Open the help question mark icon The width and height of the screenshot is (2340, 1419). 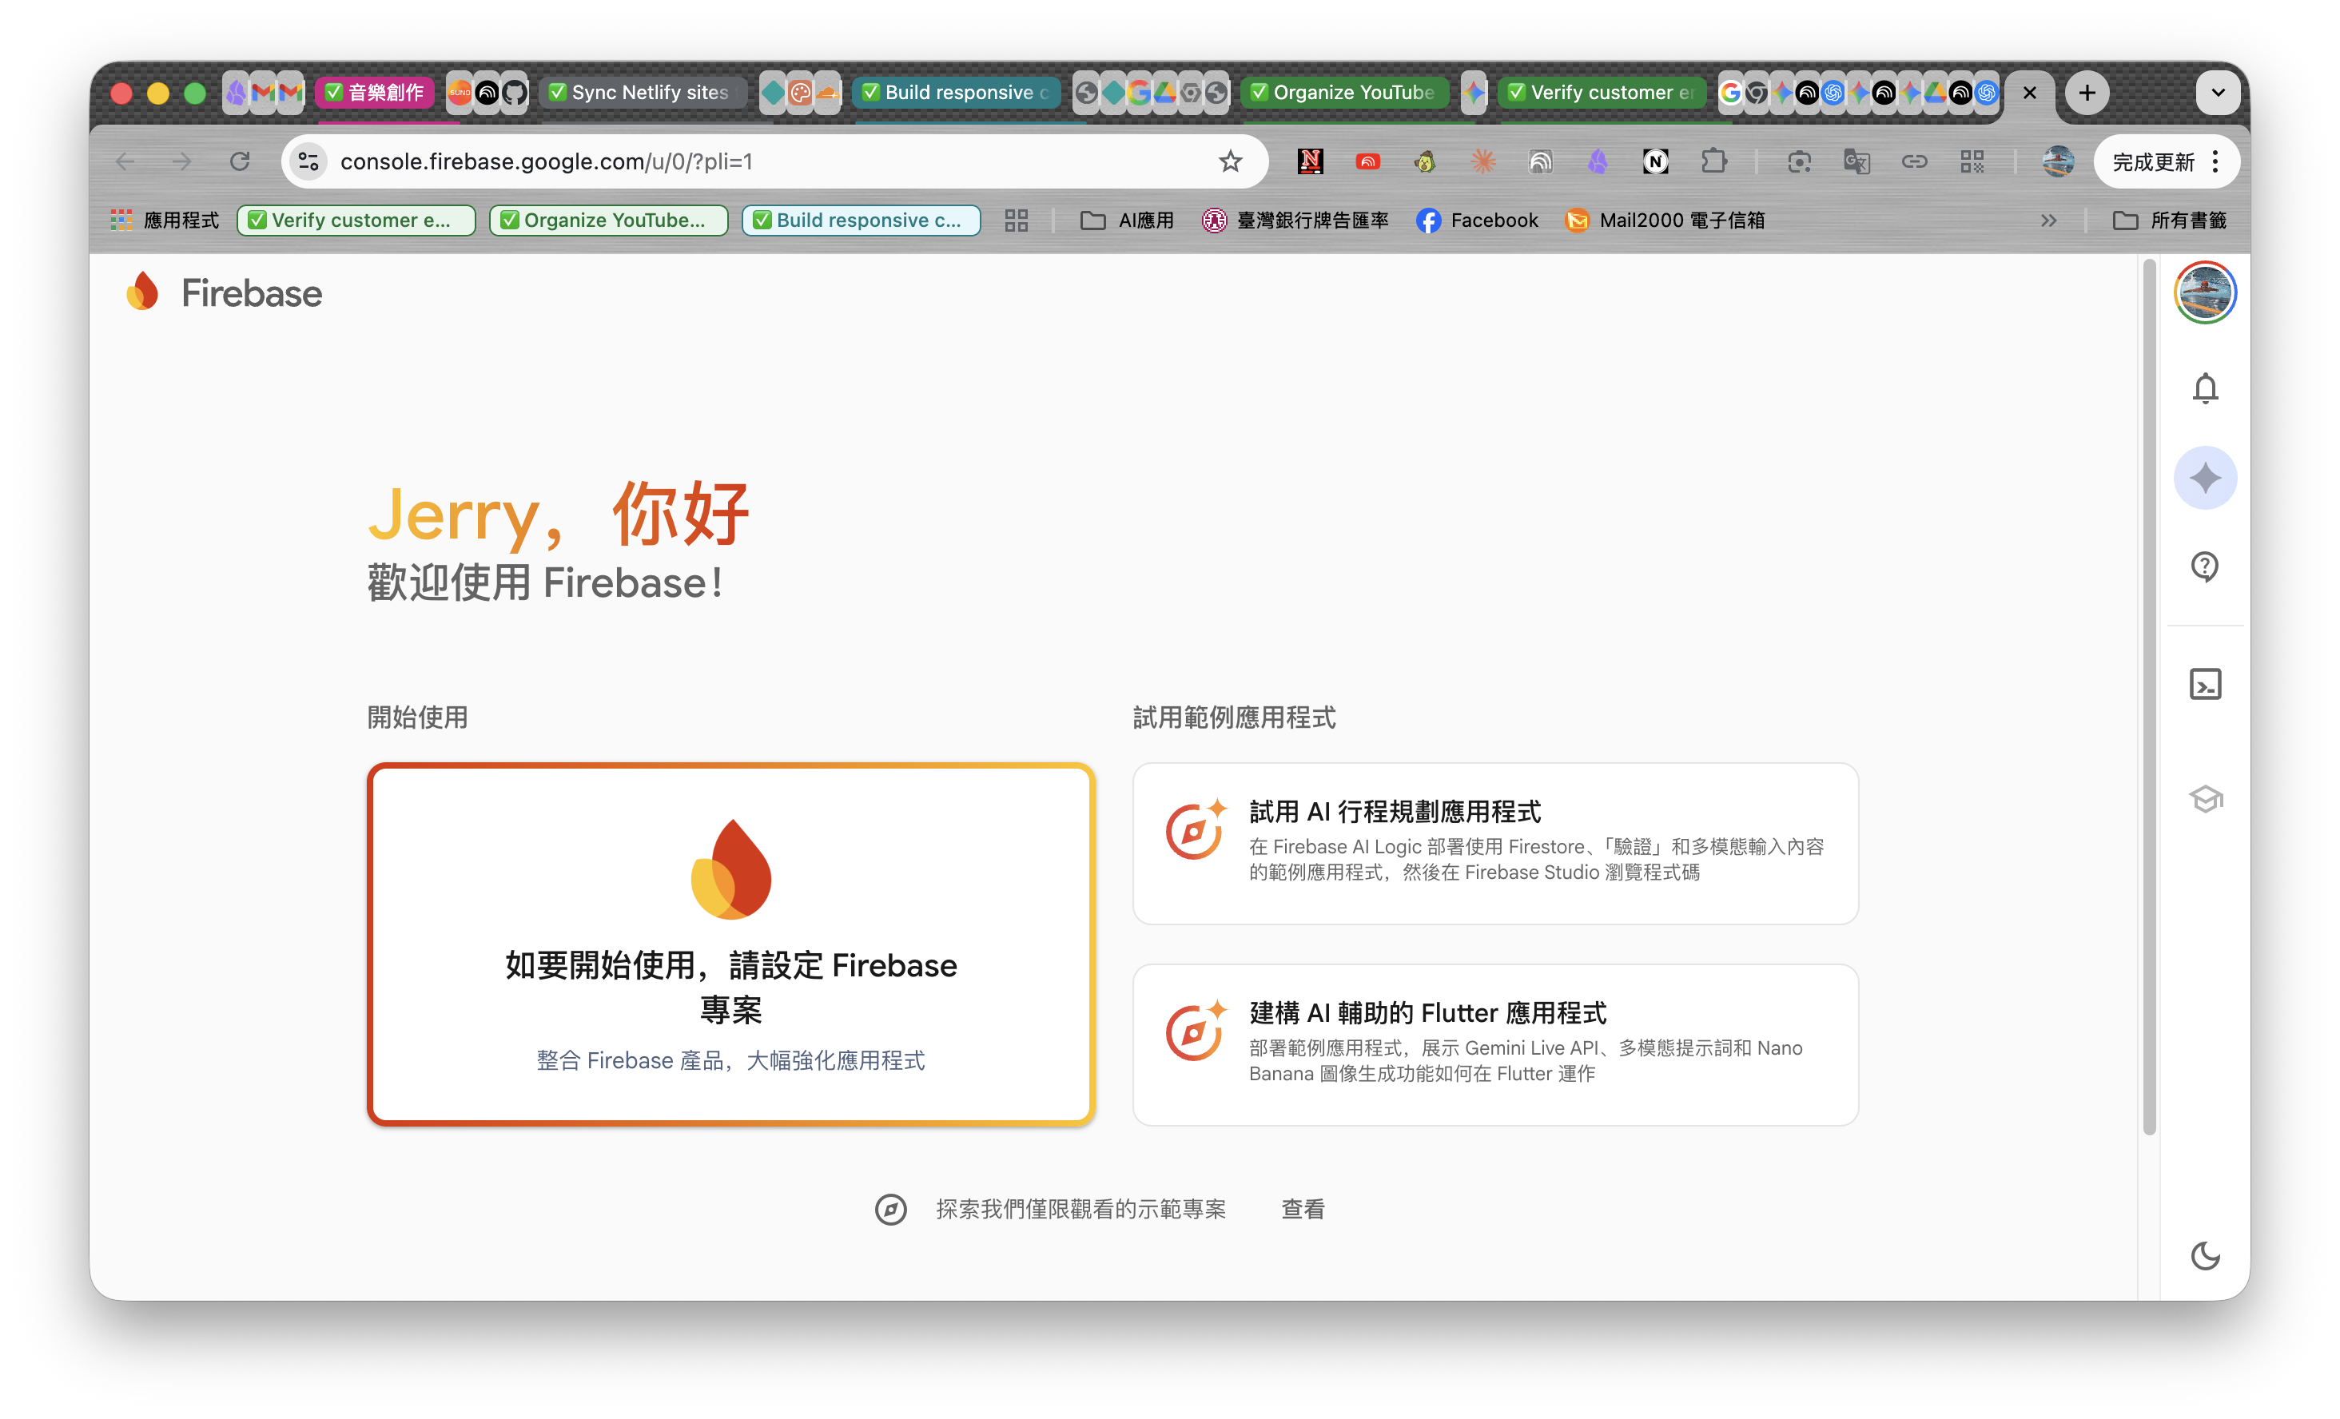pyautogui.click(x=2204, y=566)
